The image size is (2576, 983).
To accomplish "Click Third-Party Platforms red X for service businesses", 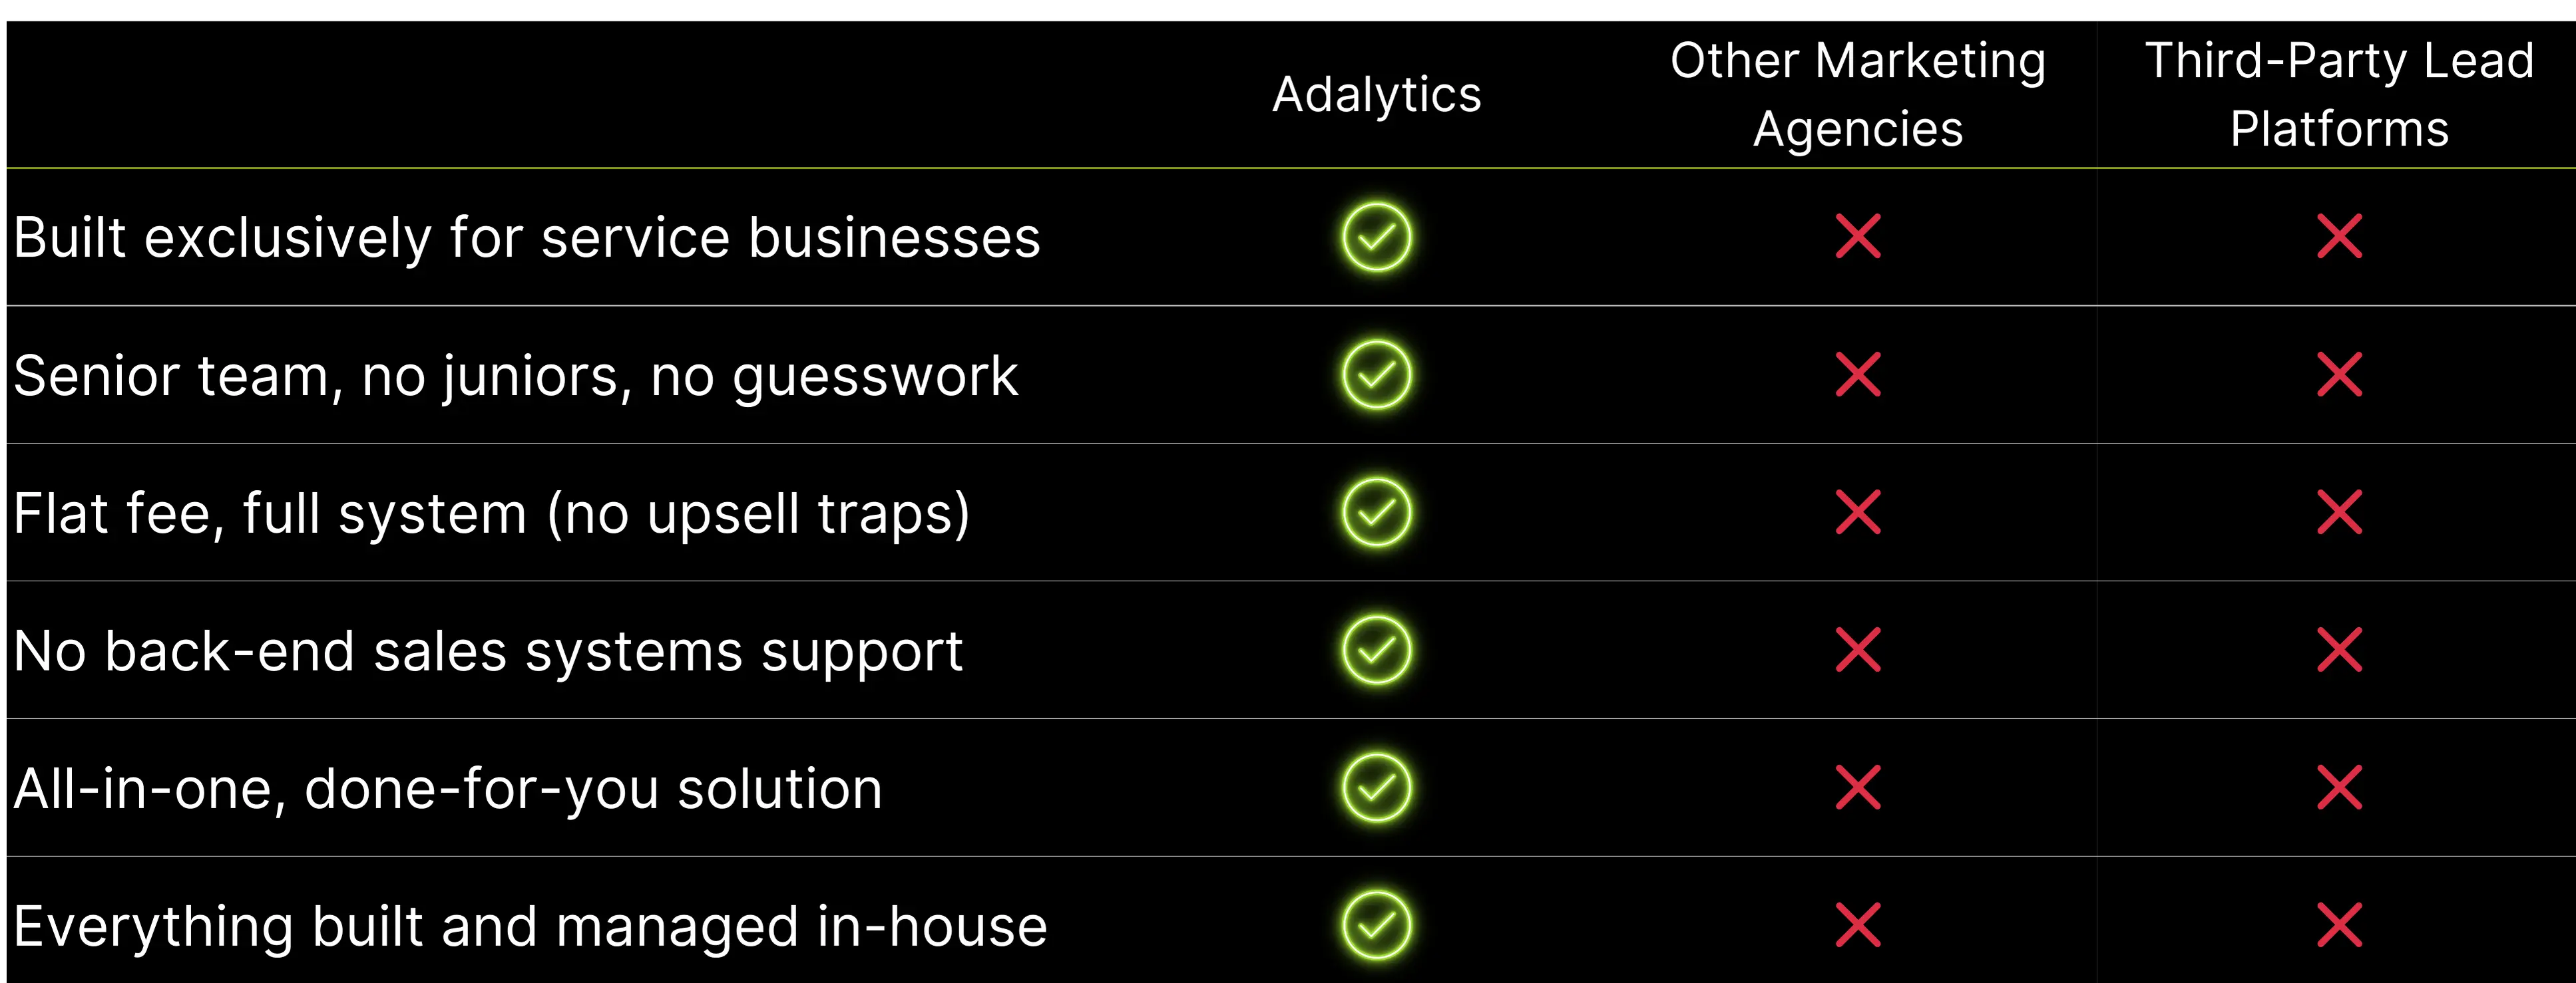I will pyautogui.click(x=2339, y=237).
